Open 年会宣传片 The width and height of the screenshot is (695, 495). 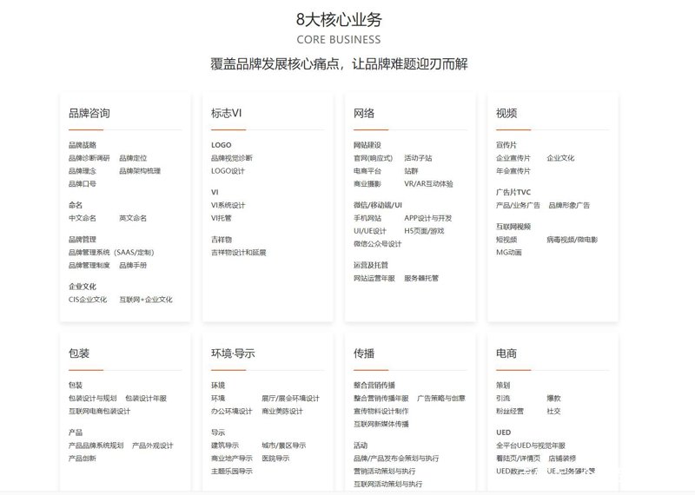click(513, 171)
